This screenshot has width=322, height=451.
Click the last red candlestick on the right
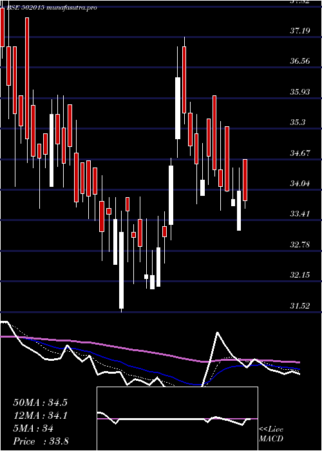[245, 180]
